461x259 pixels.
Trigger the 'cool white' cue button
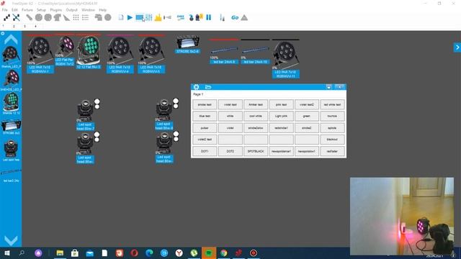[256, 116]
